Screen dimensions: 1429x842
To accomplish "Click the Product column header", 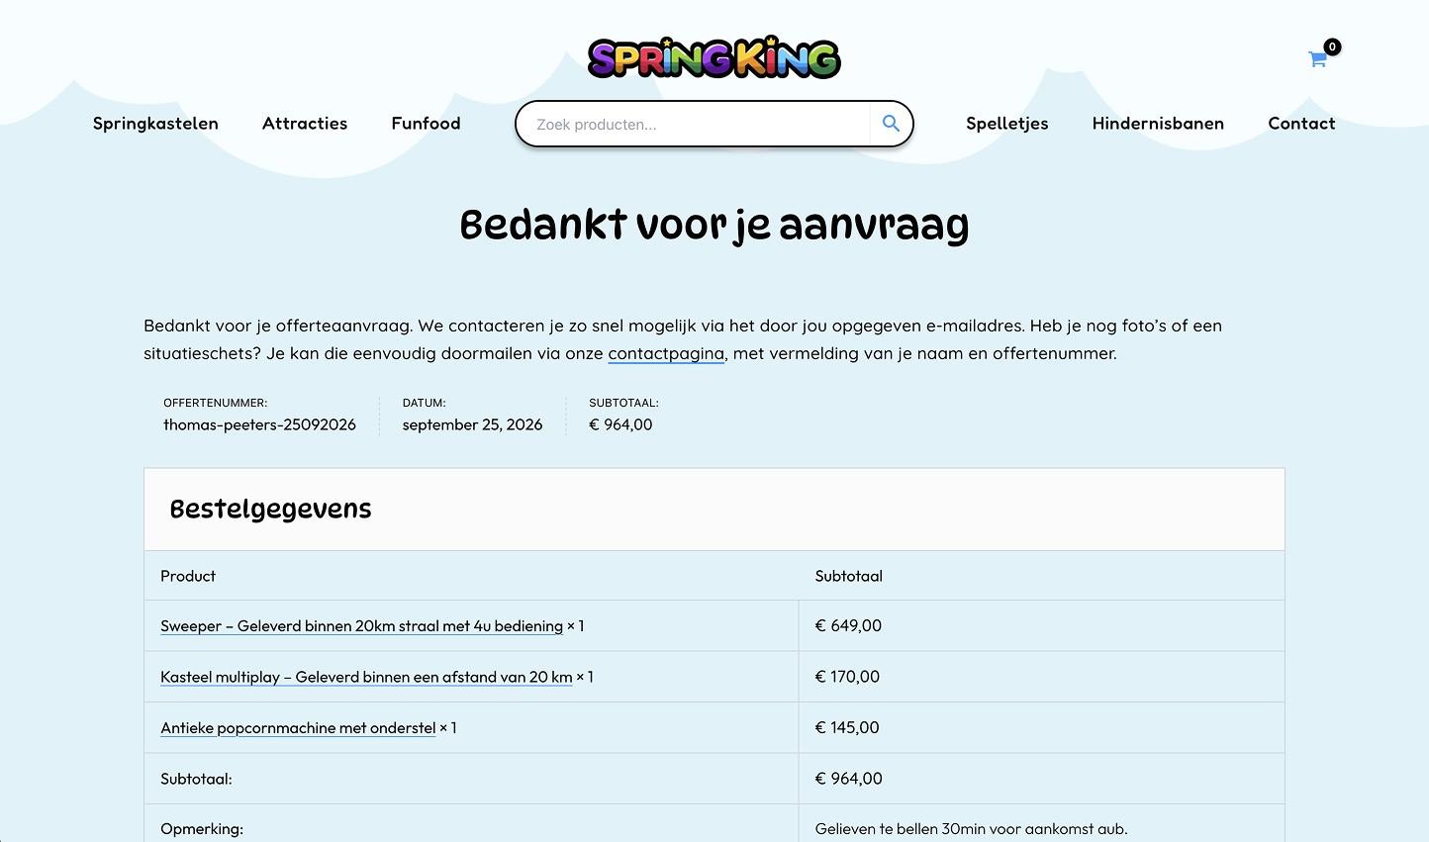I will (x=188, y=576).
